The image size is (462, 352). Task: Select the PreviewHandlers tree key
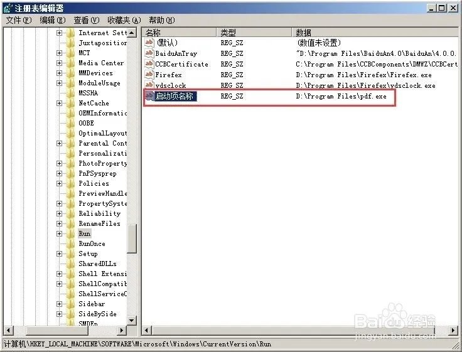[102, 193]
